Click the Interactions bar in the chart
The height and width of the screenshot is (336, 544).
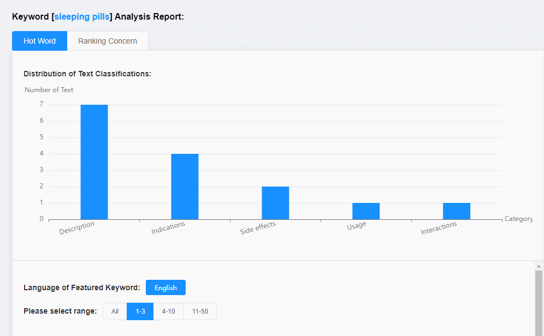(456, 211)
